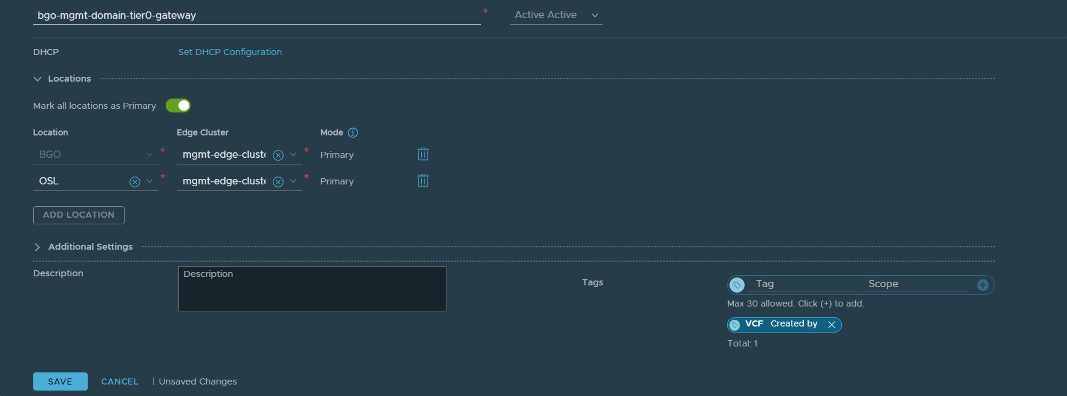Delete the BGO location row
1067x396 pixels.
point(423,154)
